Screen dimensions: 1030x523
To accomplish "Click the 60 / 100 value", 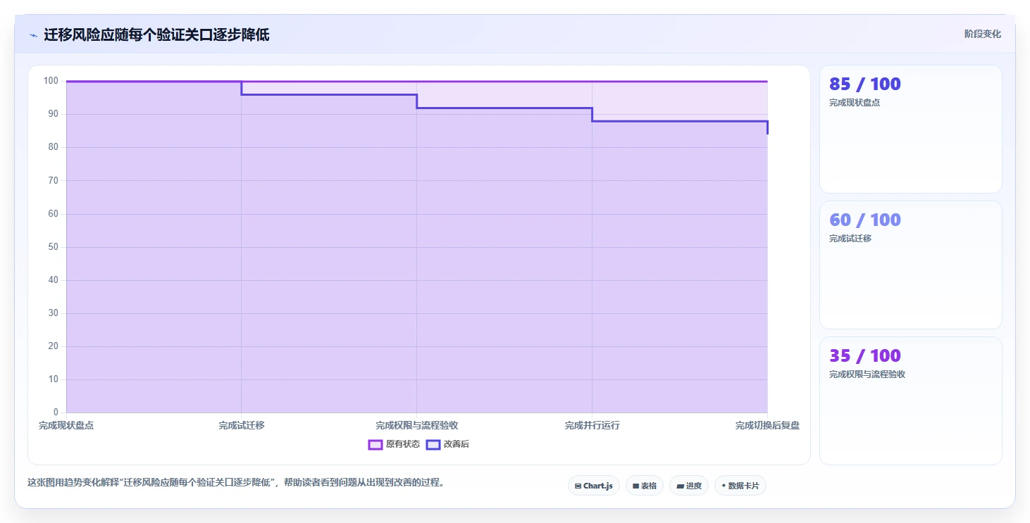I will [865, 220].
